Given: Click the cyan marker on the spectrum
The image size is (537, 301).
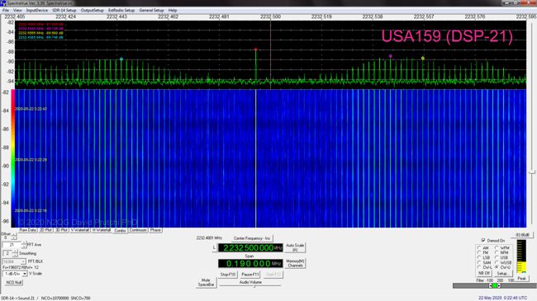Looking at the screenshot, I should pyautogui.click(x=121, y=59).
